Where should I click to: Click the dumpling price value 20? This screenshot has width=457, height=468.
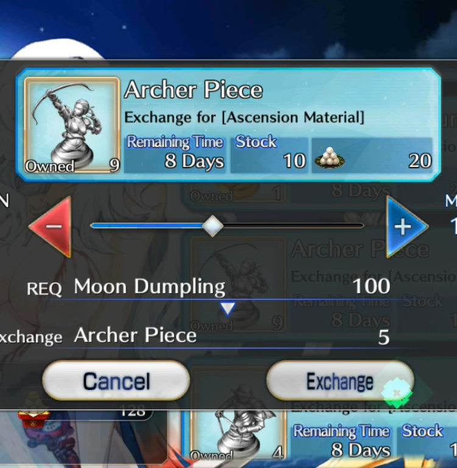(x=420, y=161)
